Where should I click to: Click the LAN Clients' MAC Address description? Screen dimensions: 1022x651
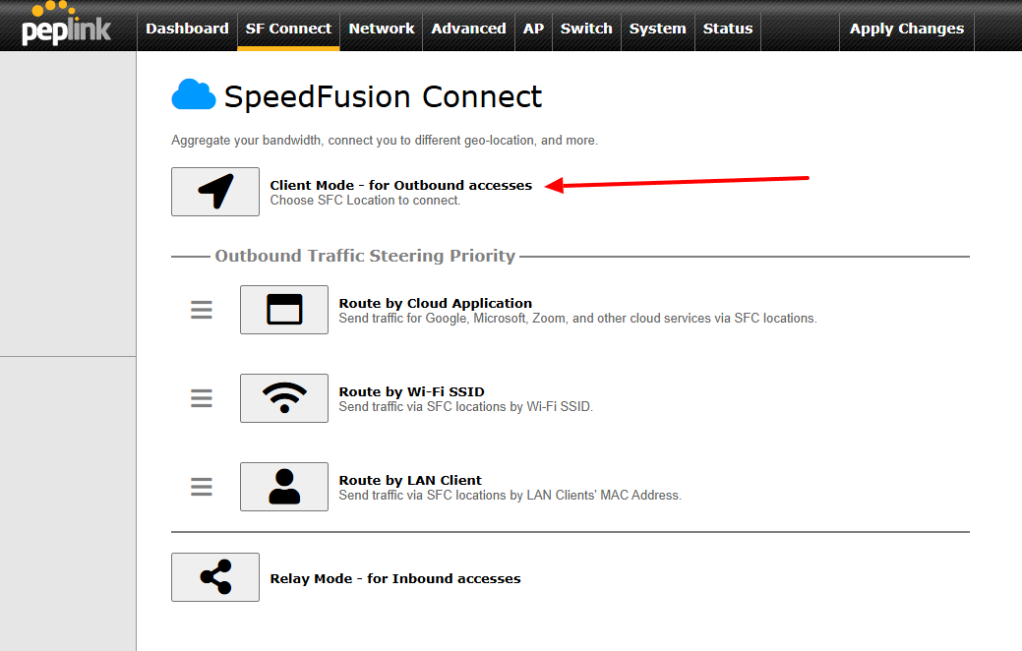pyautogui.click(x=510, y=496)
